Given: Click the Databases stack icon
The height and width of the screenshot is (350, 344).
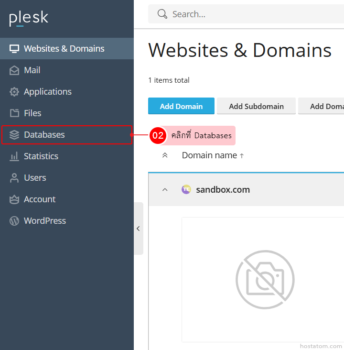Looking at the screenshot, I should 14,135.
